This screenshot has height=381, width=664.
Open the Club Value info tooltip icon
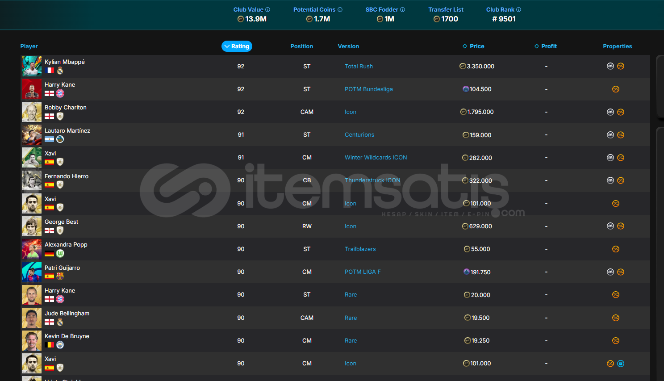267,9
